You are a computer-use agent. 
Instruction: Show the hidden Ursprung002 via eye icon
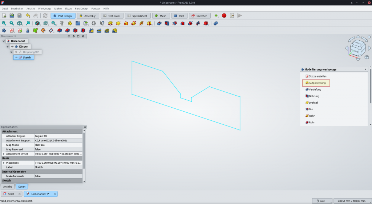click(x=16, y=52)
